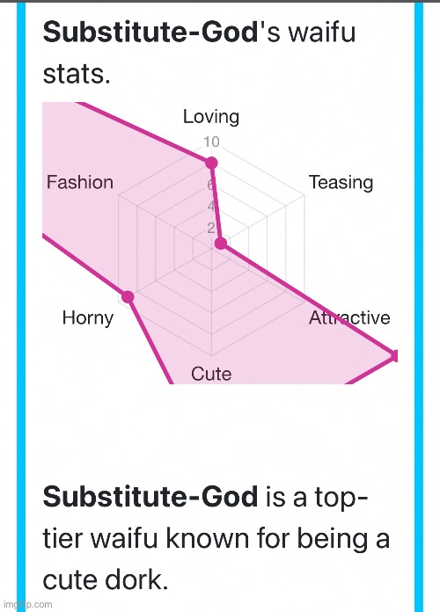This screenshot has width=440, height=612.
Task: Select the Cute axis label
Action: click(x=211, y=374)
